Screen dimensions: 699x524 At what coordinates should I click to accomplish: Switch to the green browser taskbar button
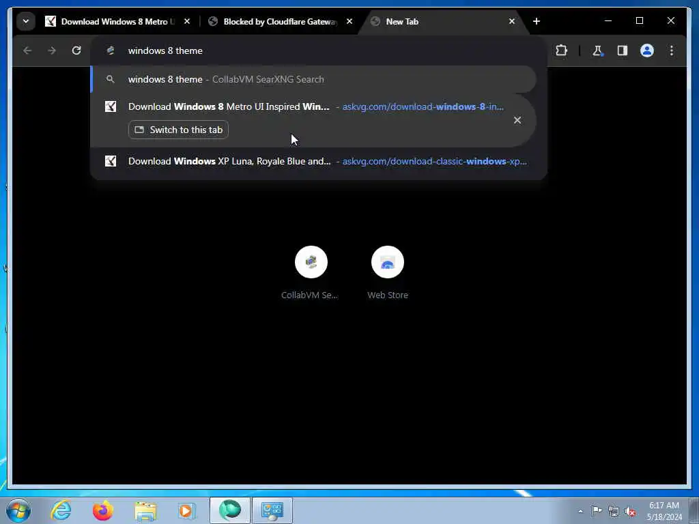pyautogui.click(x=229, y=510)
